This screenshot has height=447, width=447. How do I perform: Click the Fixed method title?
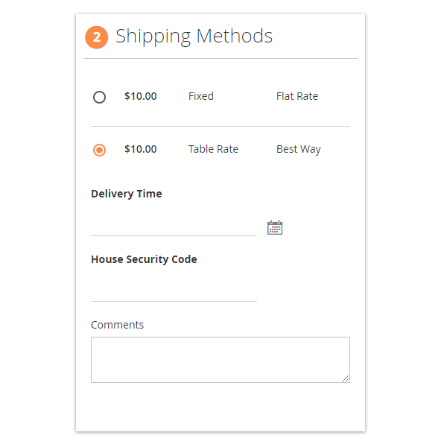click(200, 96)
